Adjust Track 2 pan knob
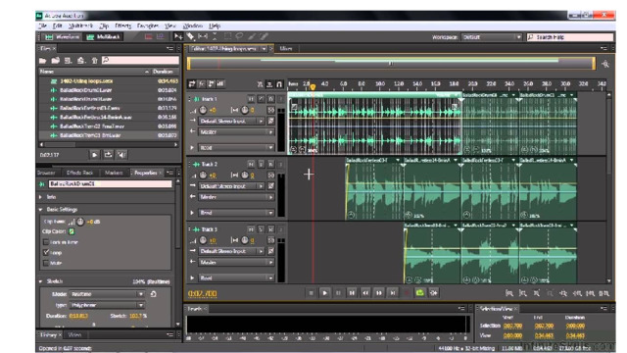The image size is (627, 353). (x=245, y=175)
